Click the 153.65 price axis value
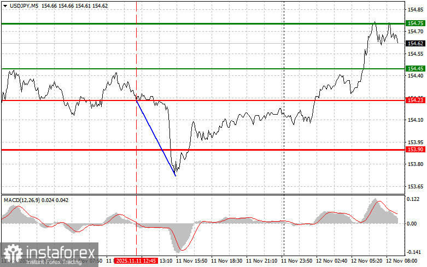427x267 pixels. 416,187
